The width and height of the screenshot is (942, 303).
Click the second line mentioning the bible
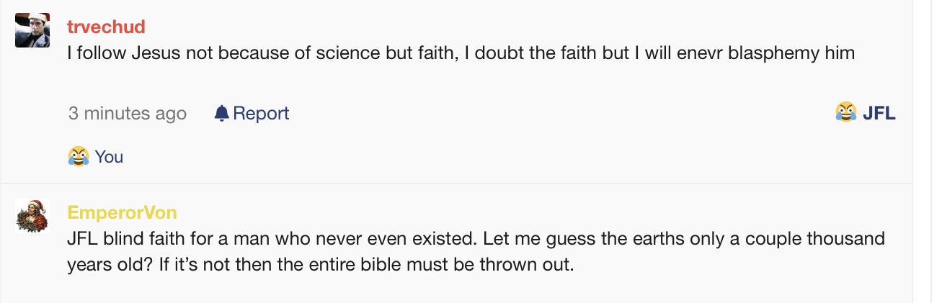(320, 264)
